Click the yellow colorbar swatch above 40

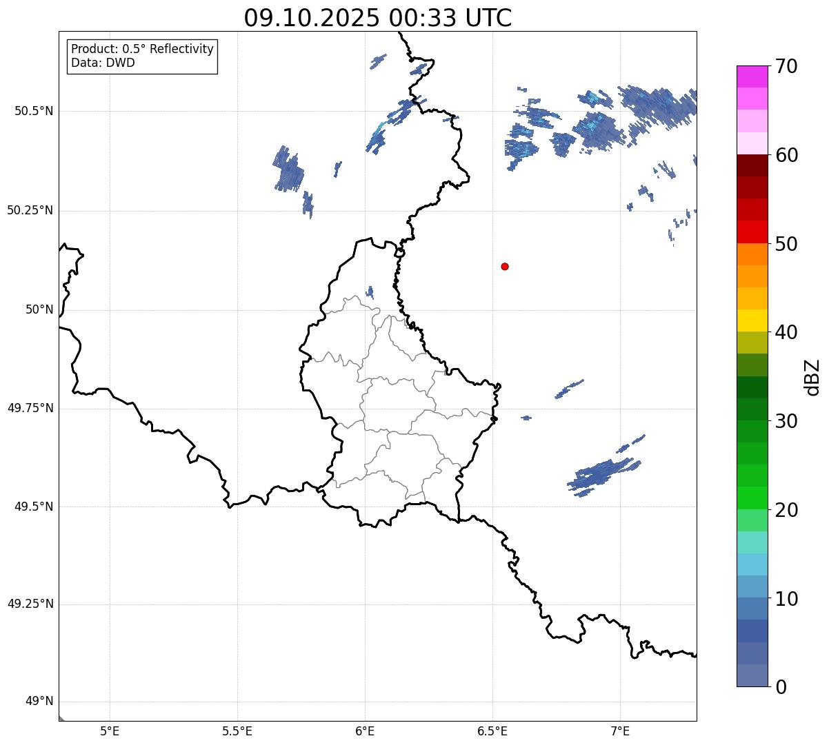(x=752, y=320)
